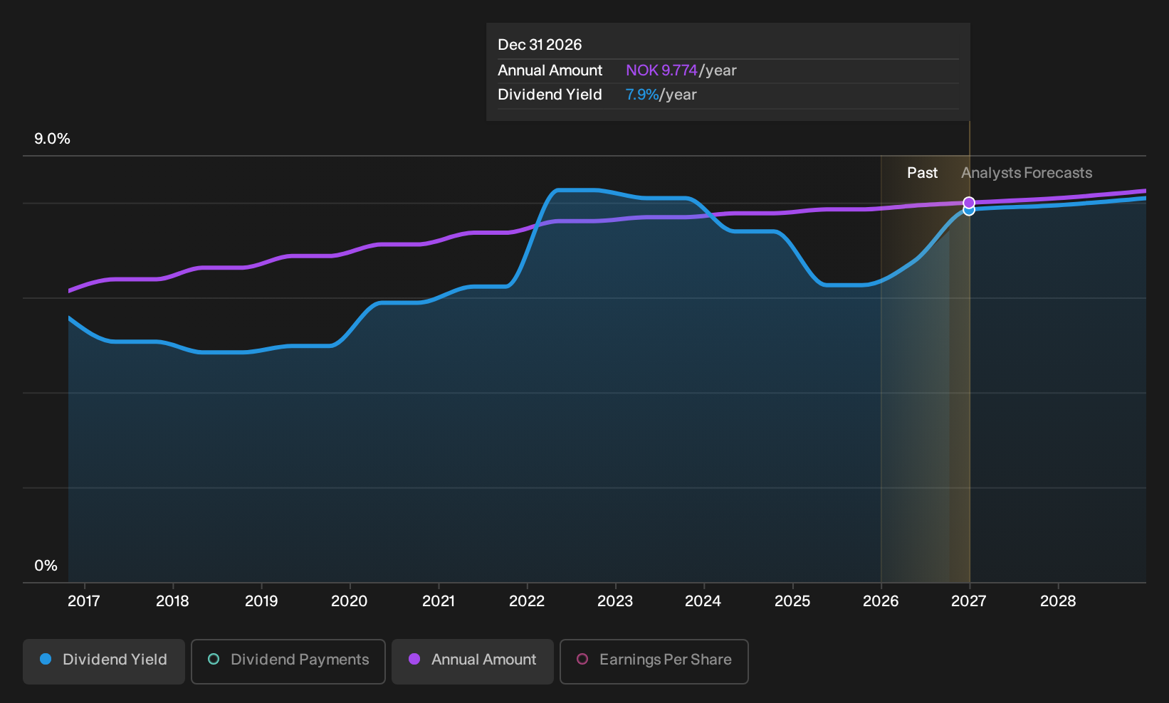Click the 2026 x-axis year label

click(881, 601)
